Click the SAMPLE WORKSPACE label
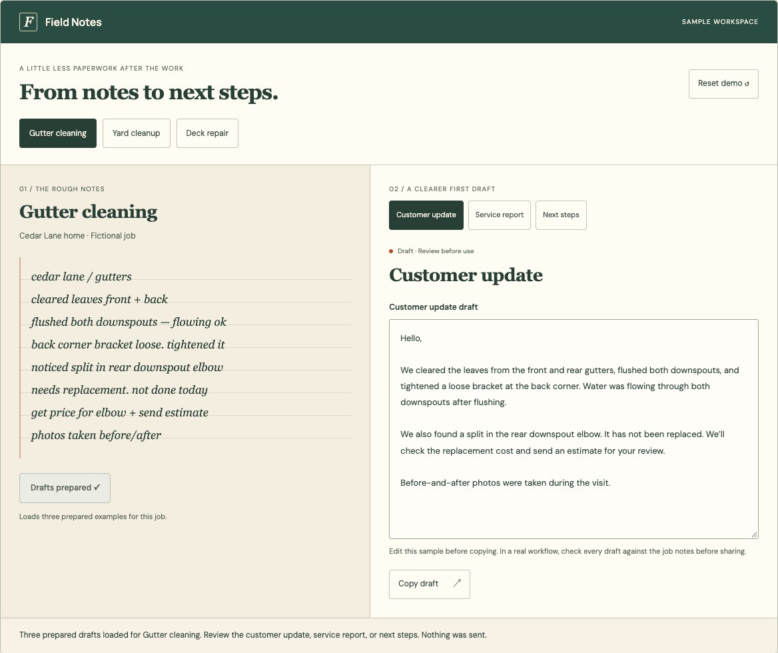The width and height of the screenshot is (778, 653). 720,22
